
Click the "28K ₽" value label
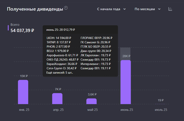(x=126, y=56)
